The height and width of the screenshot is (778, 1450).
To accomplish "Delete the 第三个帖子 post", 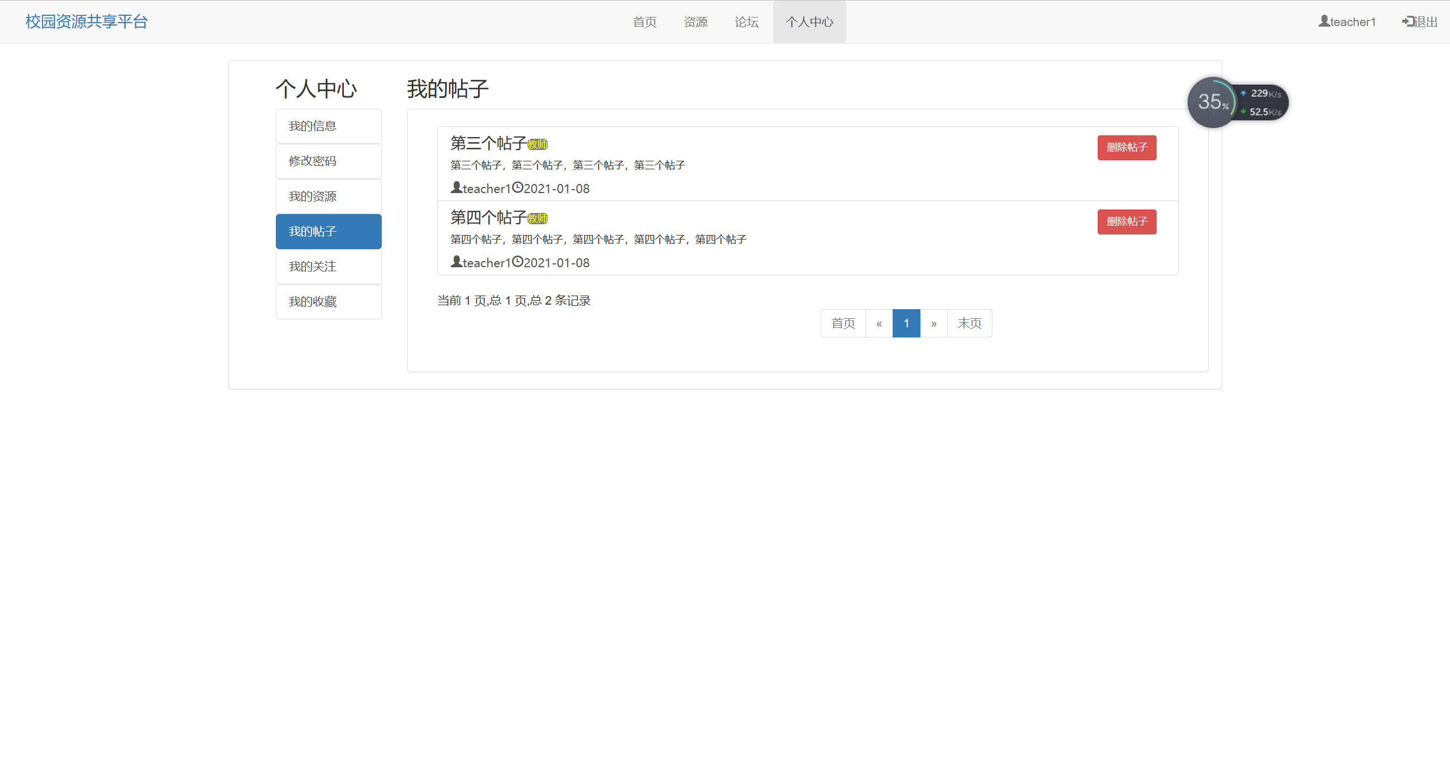I will point(1126,147).
